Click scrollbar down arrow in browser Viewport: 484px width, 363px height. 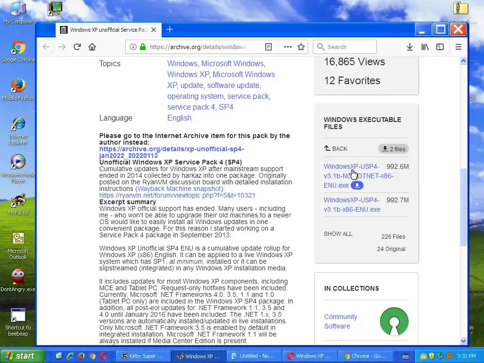pyautogui.click(x=463, y=341)
